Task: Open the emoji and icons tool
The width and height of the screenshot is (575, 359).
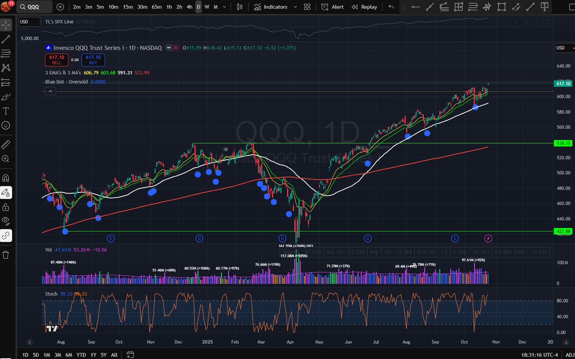Action: 6,125
